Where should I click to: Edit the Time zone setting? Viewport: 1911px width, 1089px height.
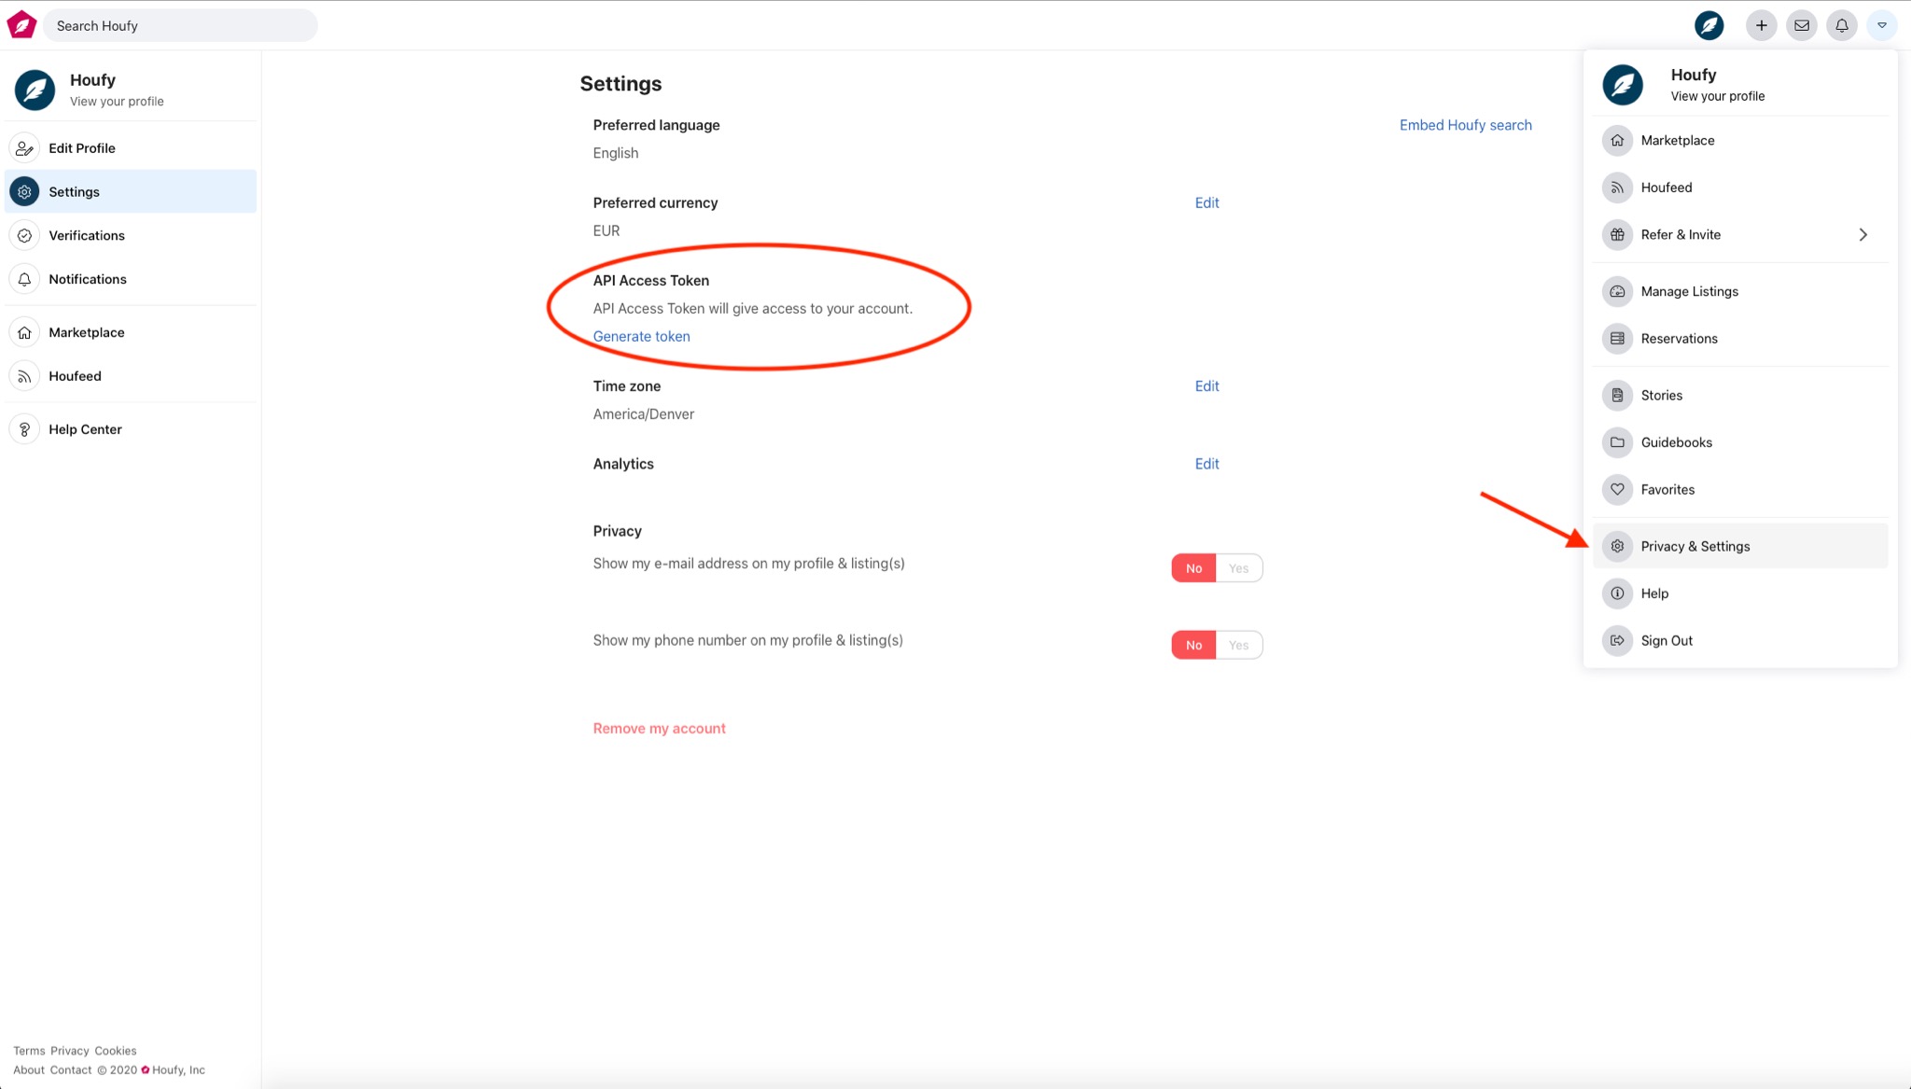[1207, 386]
